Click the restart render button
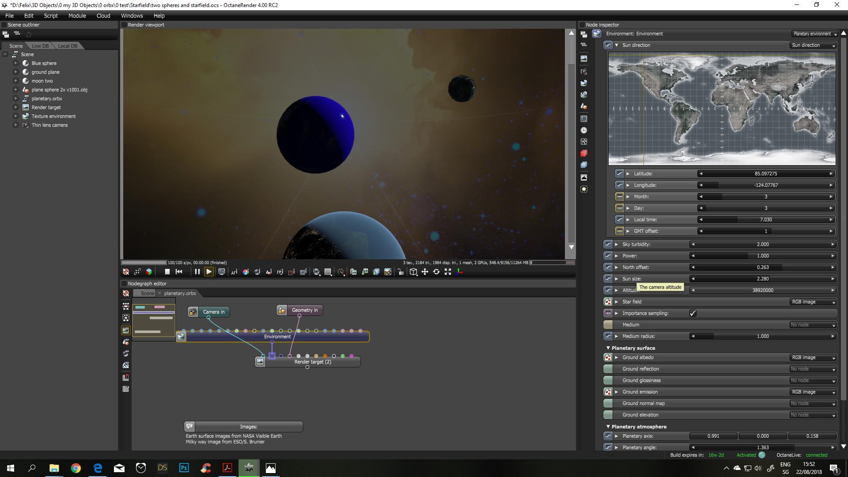 point(179,272)
